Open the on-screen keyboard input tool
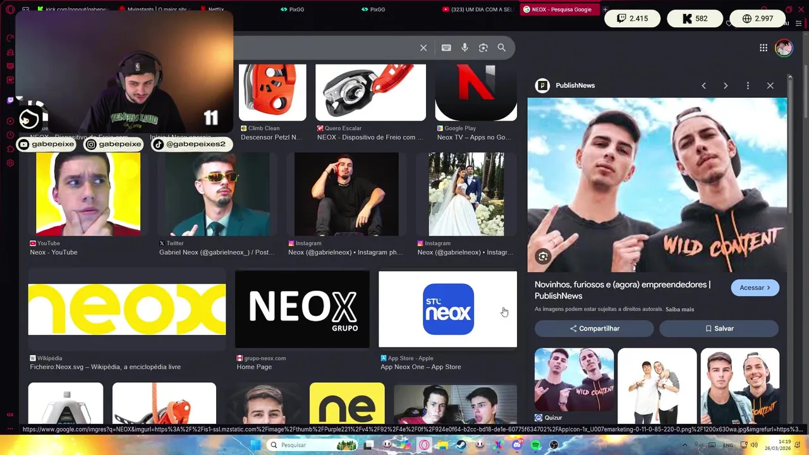This screenshot has height=455, width=809. pos(446,48)
